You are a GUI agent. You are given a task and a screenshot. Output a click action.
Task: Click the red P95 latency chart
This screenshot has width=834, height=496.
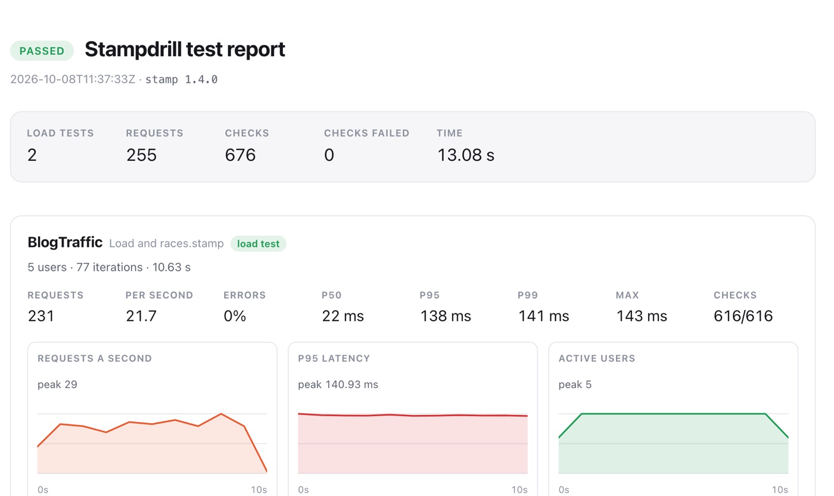click(413, 444)
